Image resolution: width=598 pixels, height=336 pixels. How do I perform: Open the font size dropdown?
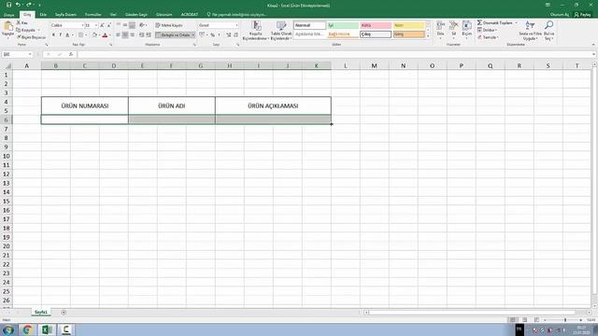95,25
